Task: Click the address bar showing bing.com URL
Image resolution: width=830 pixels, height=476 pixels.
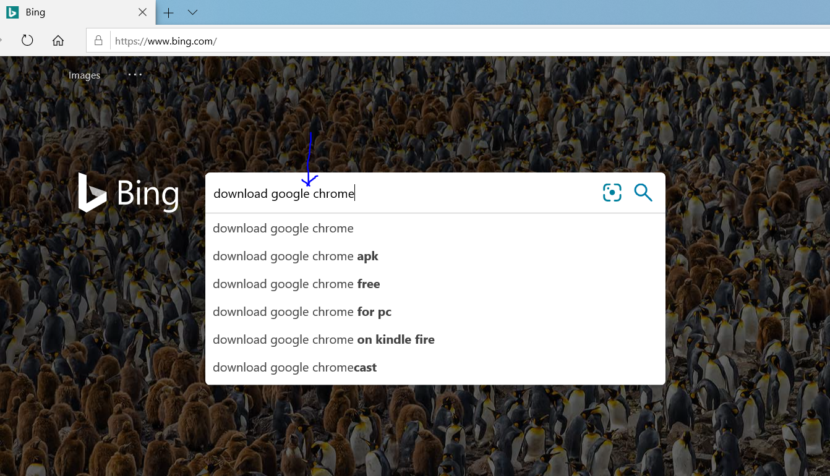Action: [433, 41]
